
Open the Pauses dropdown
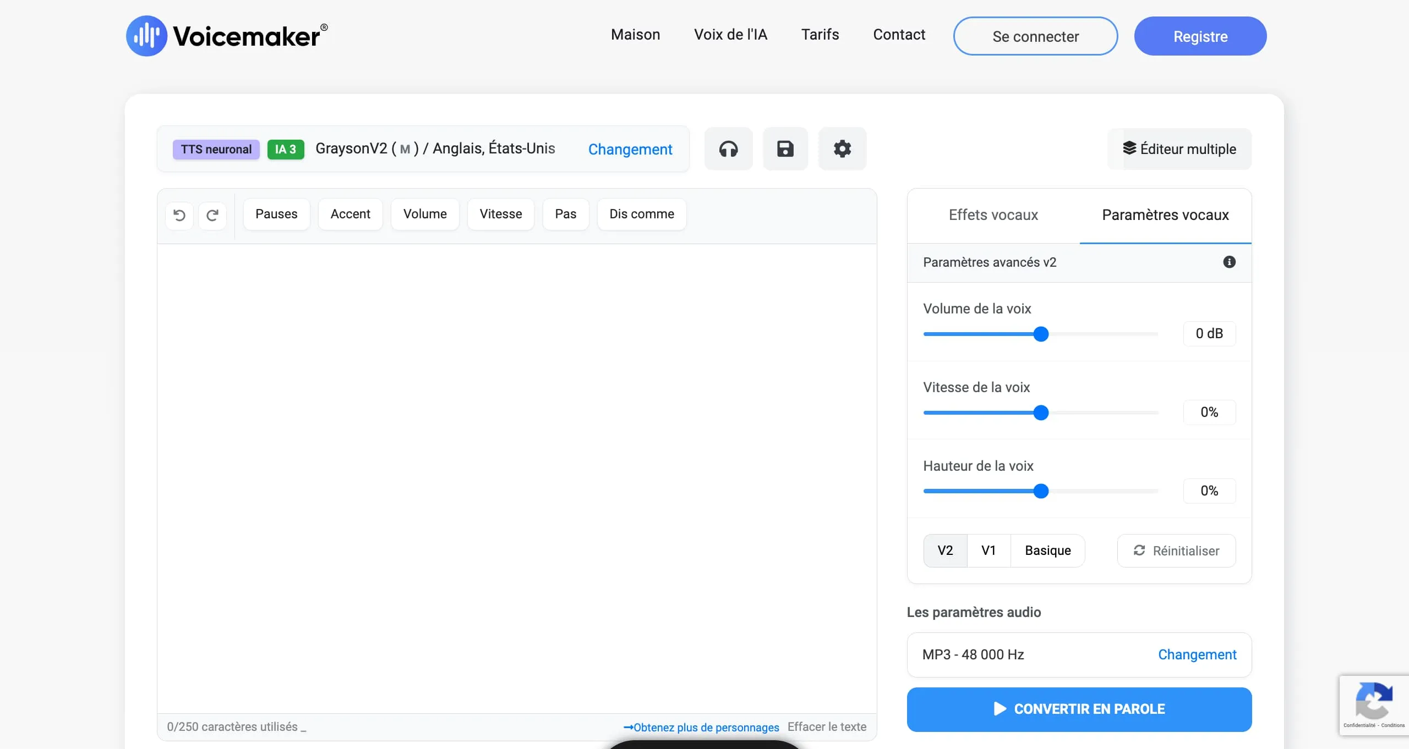(x=276, y=214)
